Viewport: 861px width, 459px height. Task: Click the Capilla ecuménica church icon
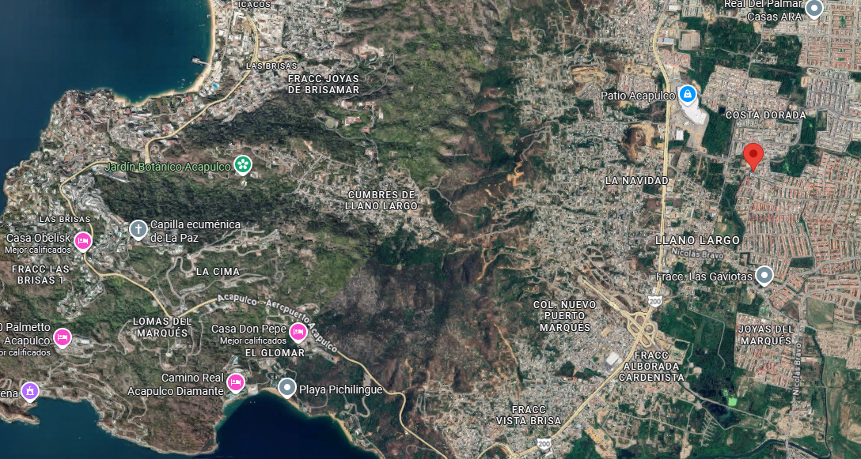[138, 230]
